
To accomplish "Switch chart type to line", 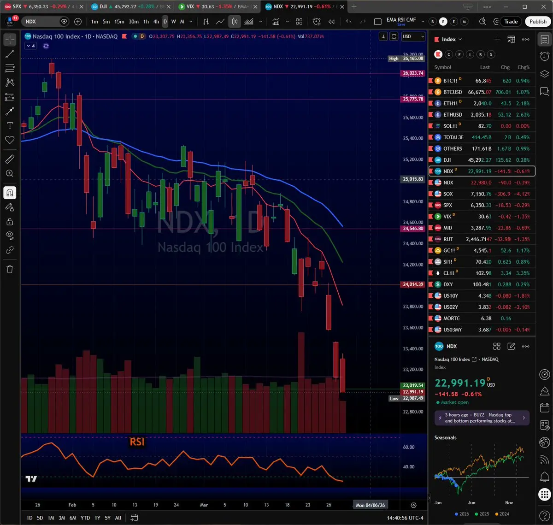I will 220,22.
